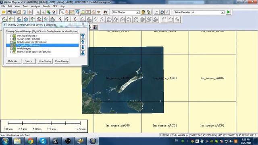Uncheck the 1m_grid.xyz overlay checkbox

coord(11,46)
